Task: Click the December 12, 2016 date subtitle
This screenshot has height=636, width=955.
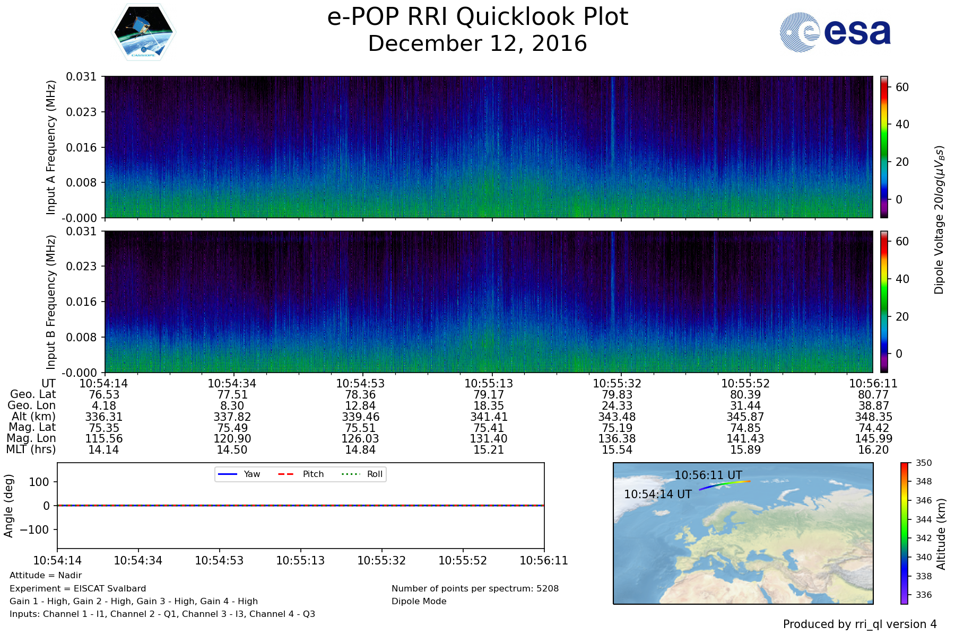Action: (x=477, y=43)
